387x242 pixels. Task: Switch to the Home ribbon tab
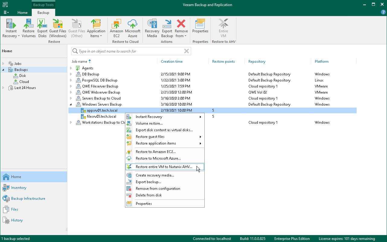coord(22,13)
